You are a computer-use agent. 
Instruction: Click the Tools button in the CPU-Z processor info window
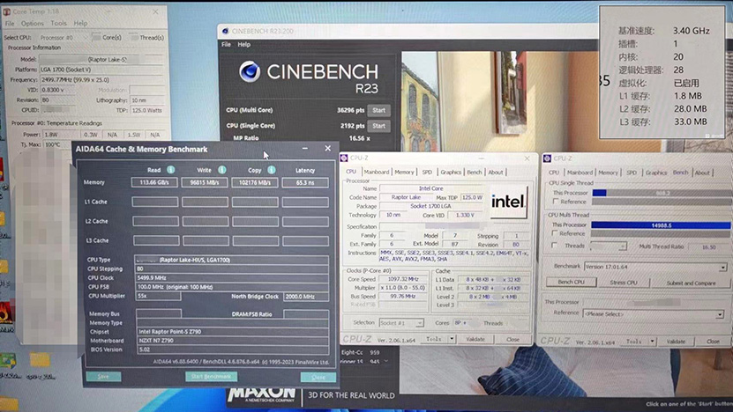tap(434, 339)
